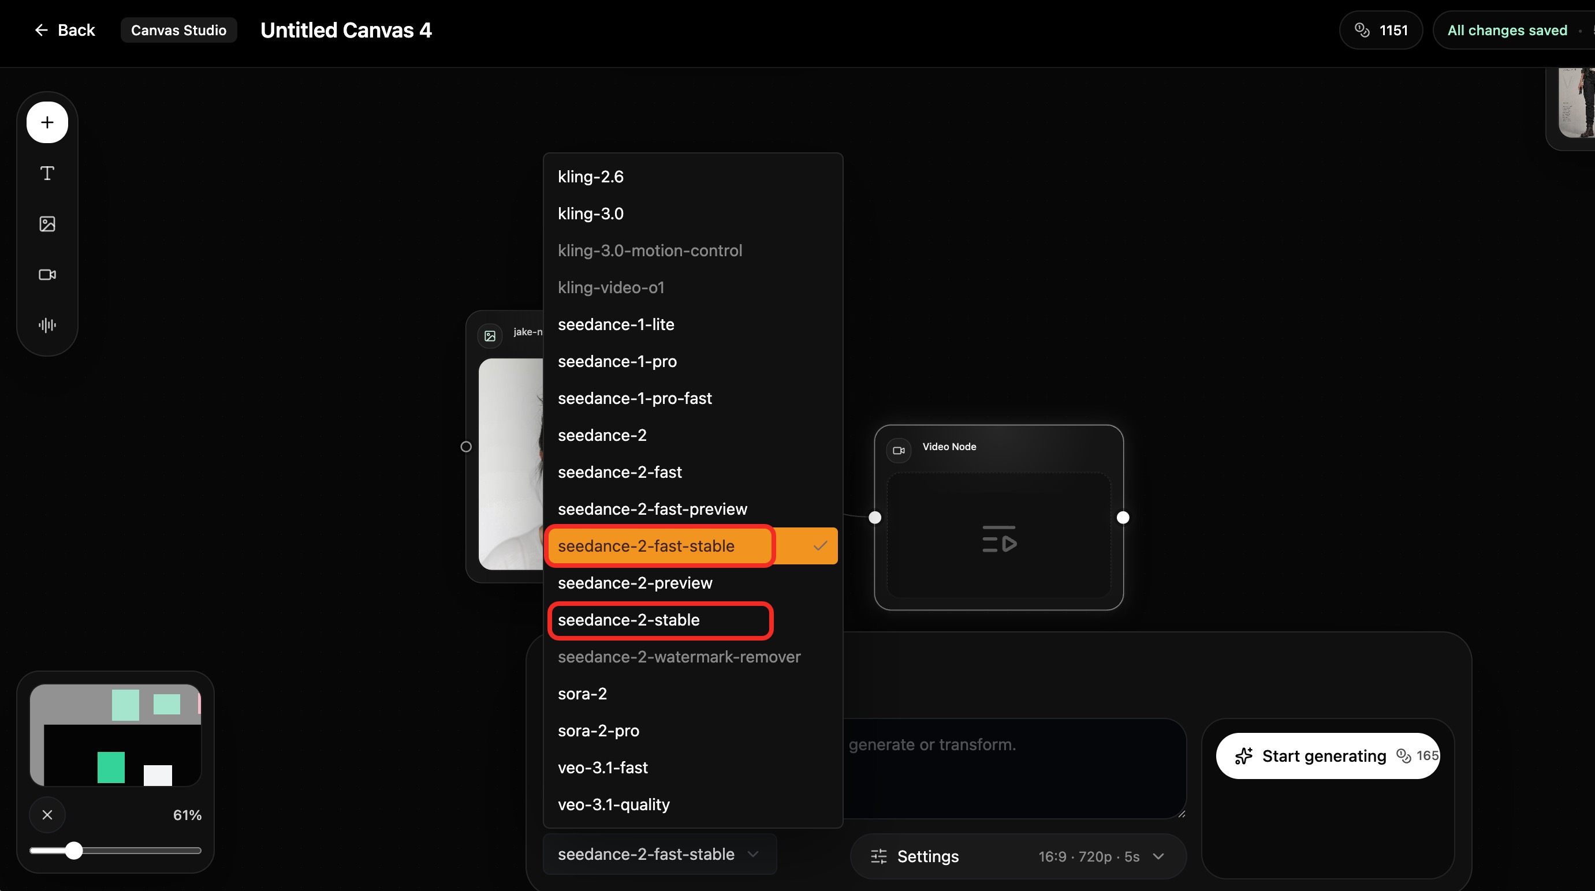Click the 61% zoom level text
The width and height of the screenshot is (1595, 891).
click(187, 815)
